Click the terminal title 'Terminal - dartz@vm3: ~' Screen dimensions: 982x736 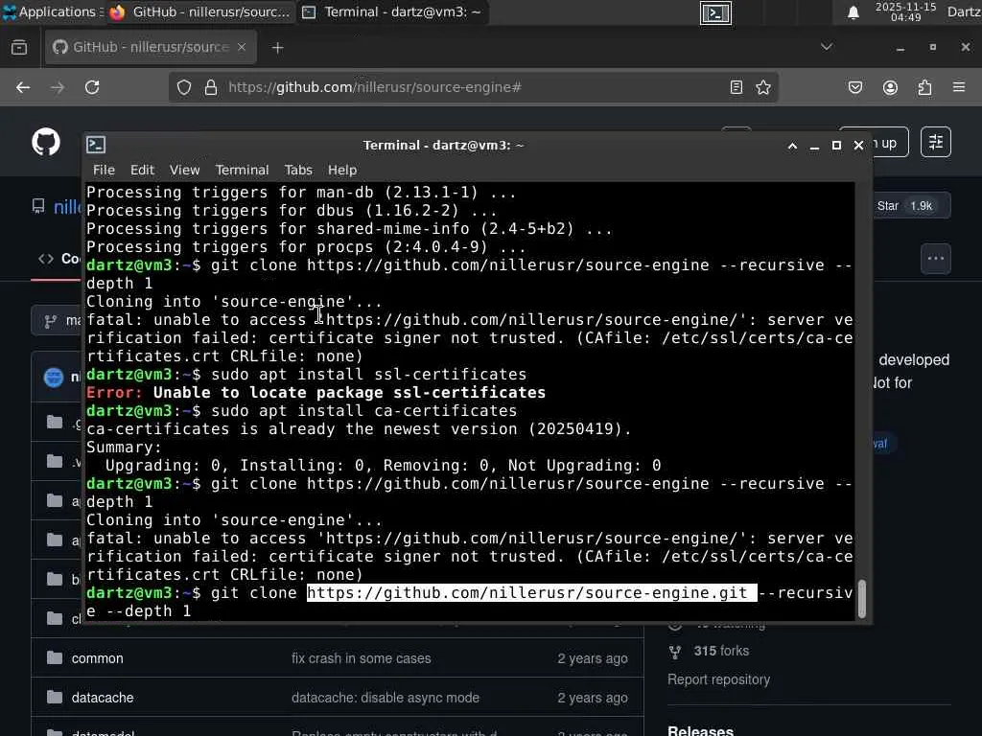(x=443, y=146)
